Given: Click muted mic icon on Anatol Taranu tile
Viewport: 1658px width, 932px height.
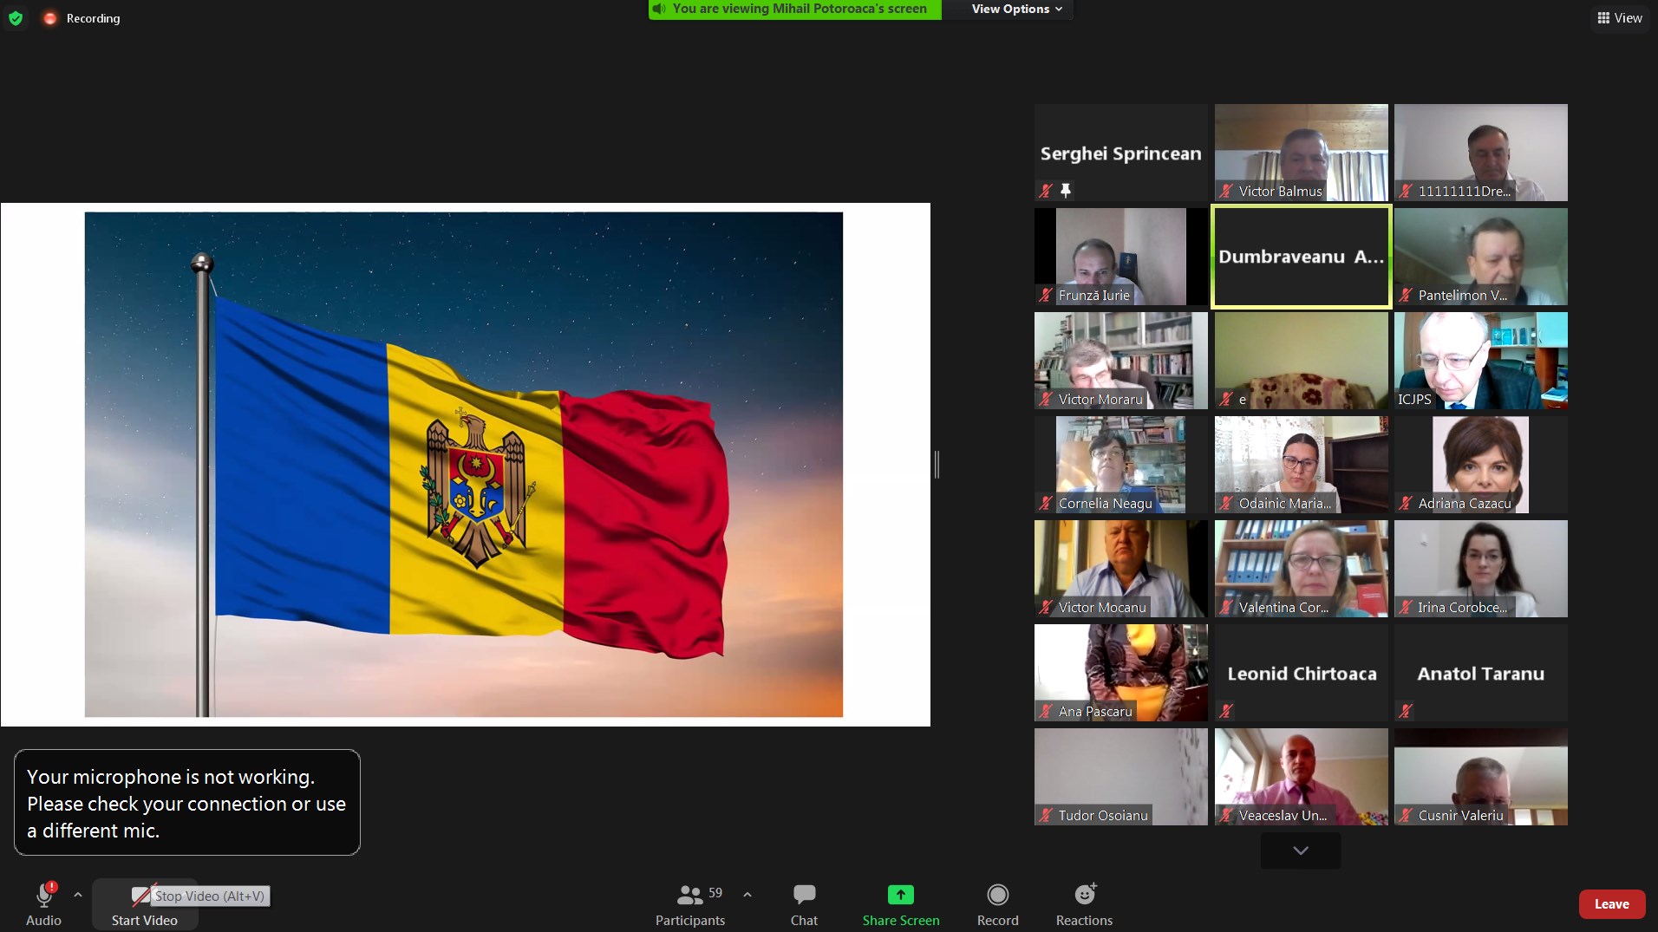Looking at the screenshot, I should [1406, 711].
